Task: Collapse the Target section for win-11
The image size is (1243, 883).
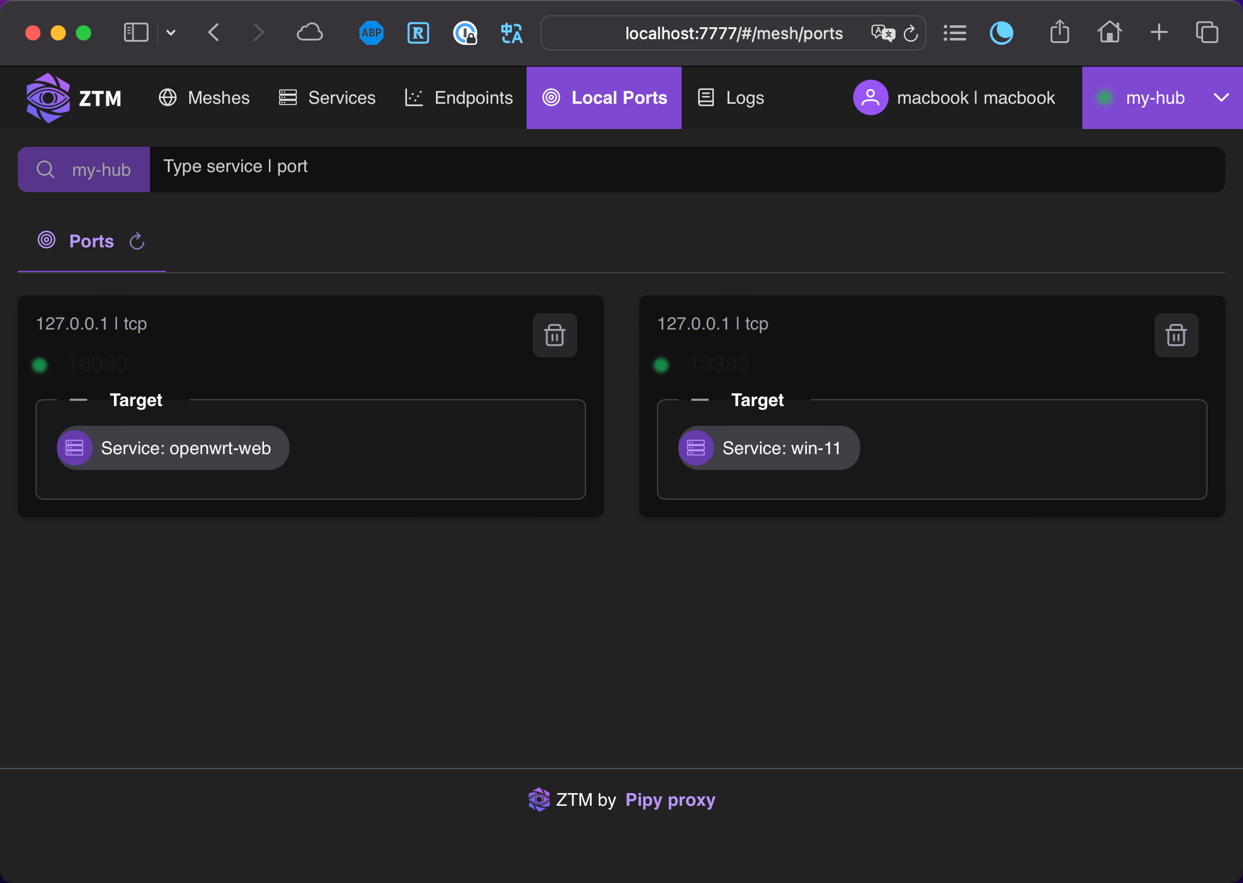Action: (x=700, y=400)
